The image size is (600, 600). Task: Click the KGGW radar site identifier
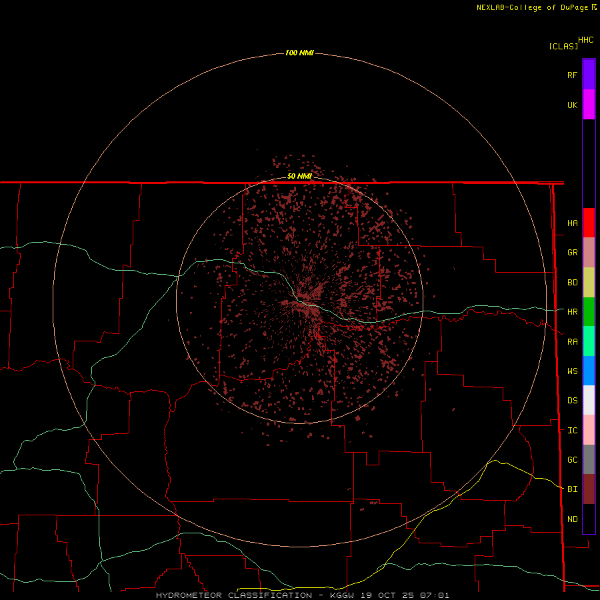tap(342, 595)
